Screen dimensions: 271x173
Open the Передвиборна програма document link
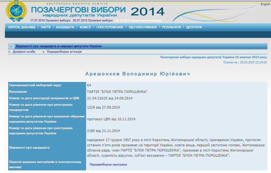(x=108, y=165)
